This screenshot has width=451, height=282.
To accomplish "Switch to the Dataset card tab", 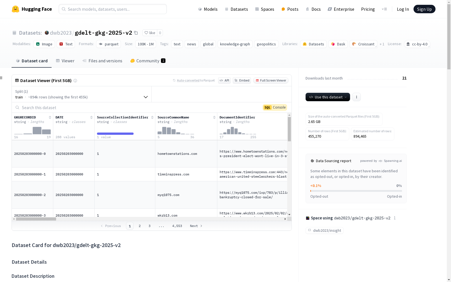I will click(x=32, y=61).
